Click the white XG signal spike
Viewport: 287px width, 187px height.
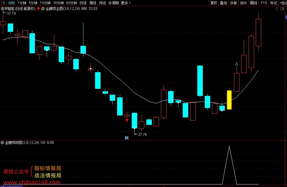tap(229, 165)
